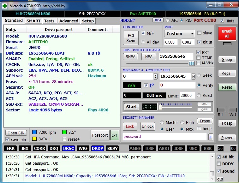Screen dimensions: 239x183
Task: Click the yellow SATA III color swatch
Action: click(34, 139)
